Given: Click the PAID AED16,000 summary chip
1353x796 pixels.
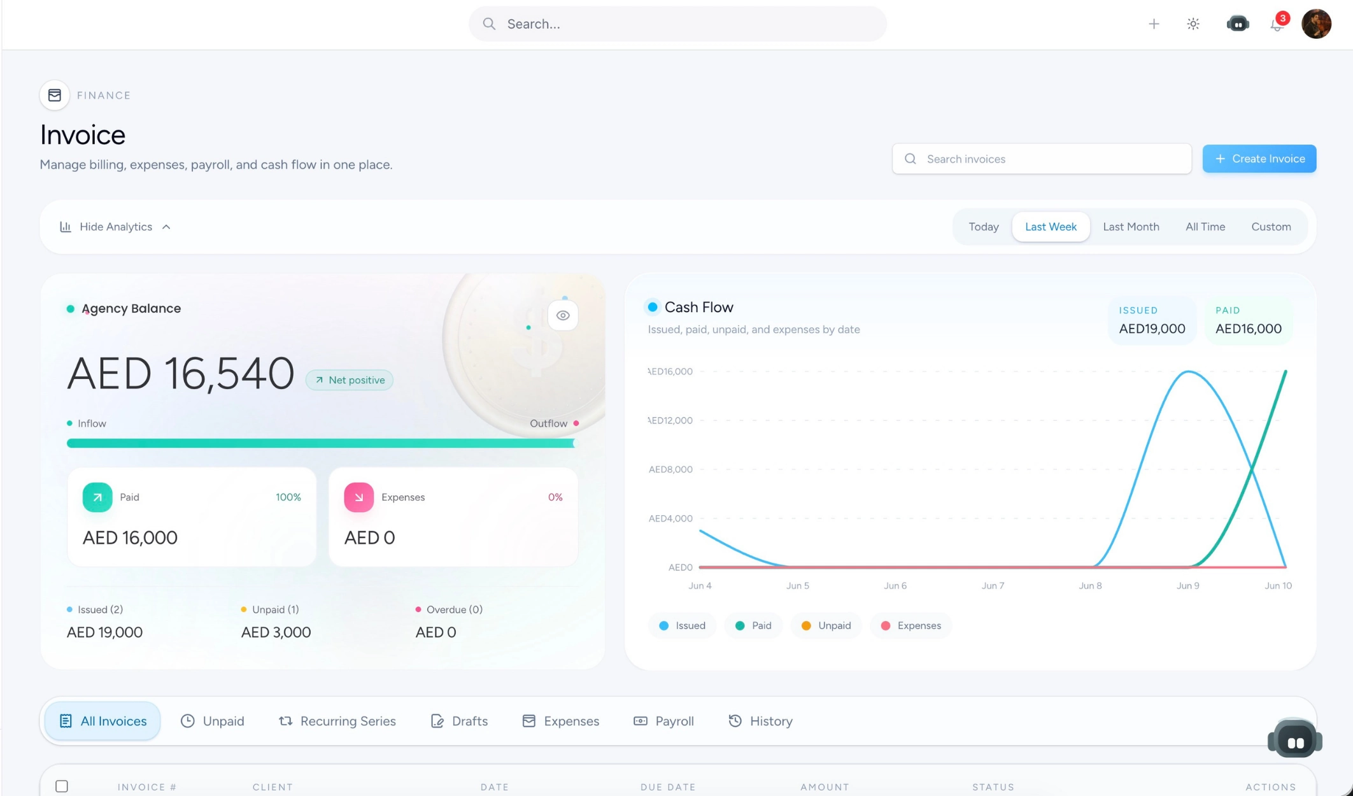Looking at the screenshot, I should click(x=1249, y=320).
